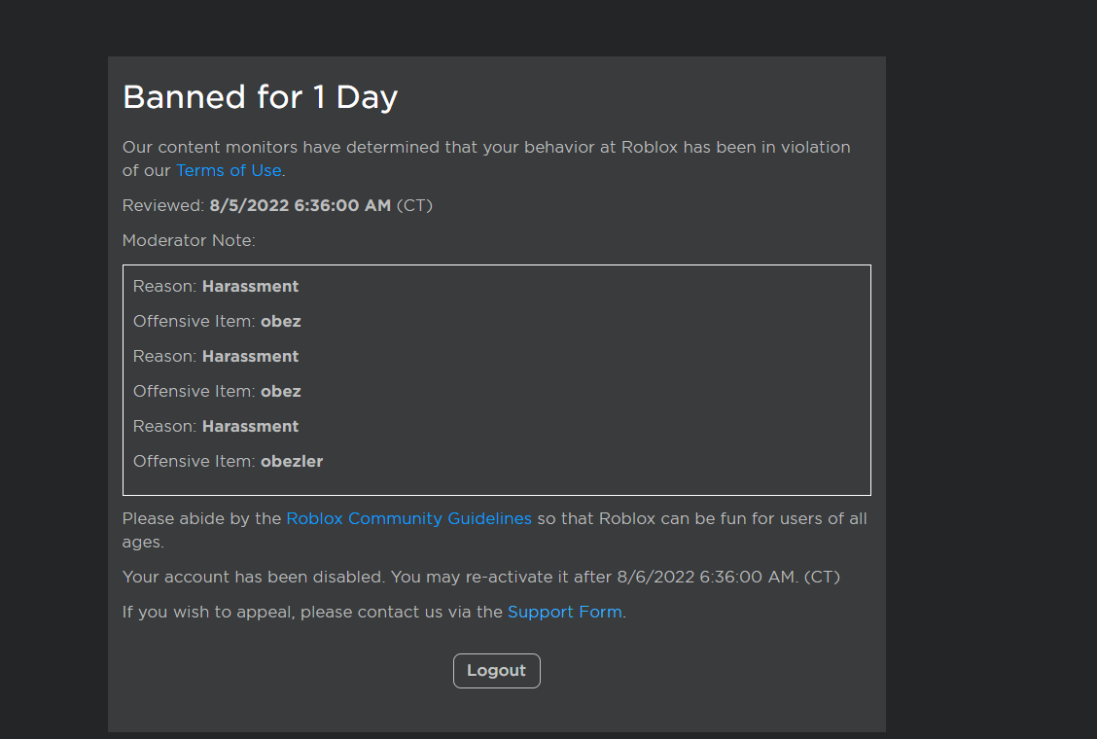
Task: Click the "Moderator Note:" label
Action: pos(189,240)
